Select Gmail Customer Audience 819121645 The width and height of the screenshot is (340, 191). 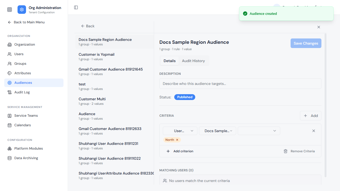[115, 72]
